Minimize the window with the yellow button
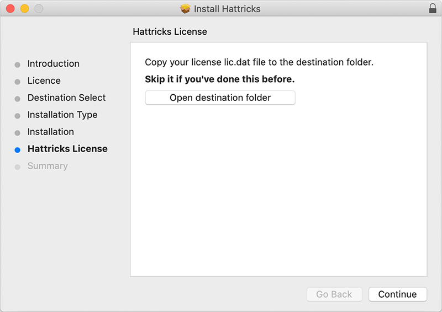 24,9
